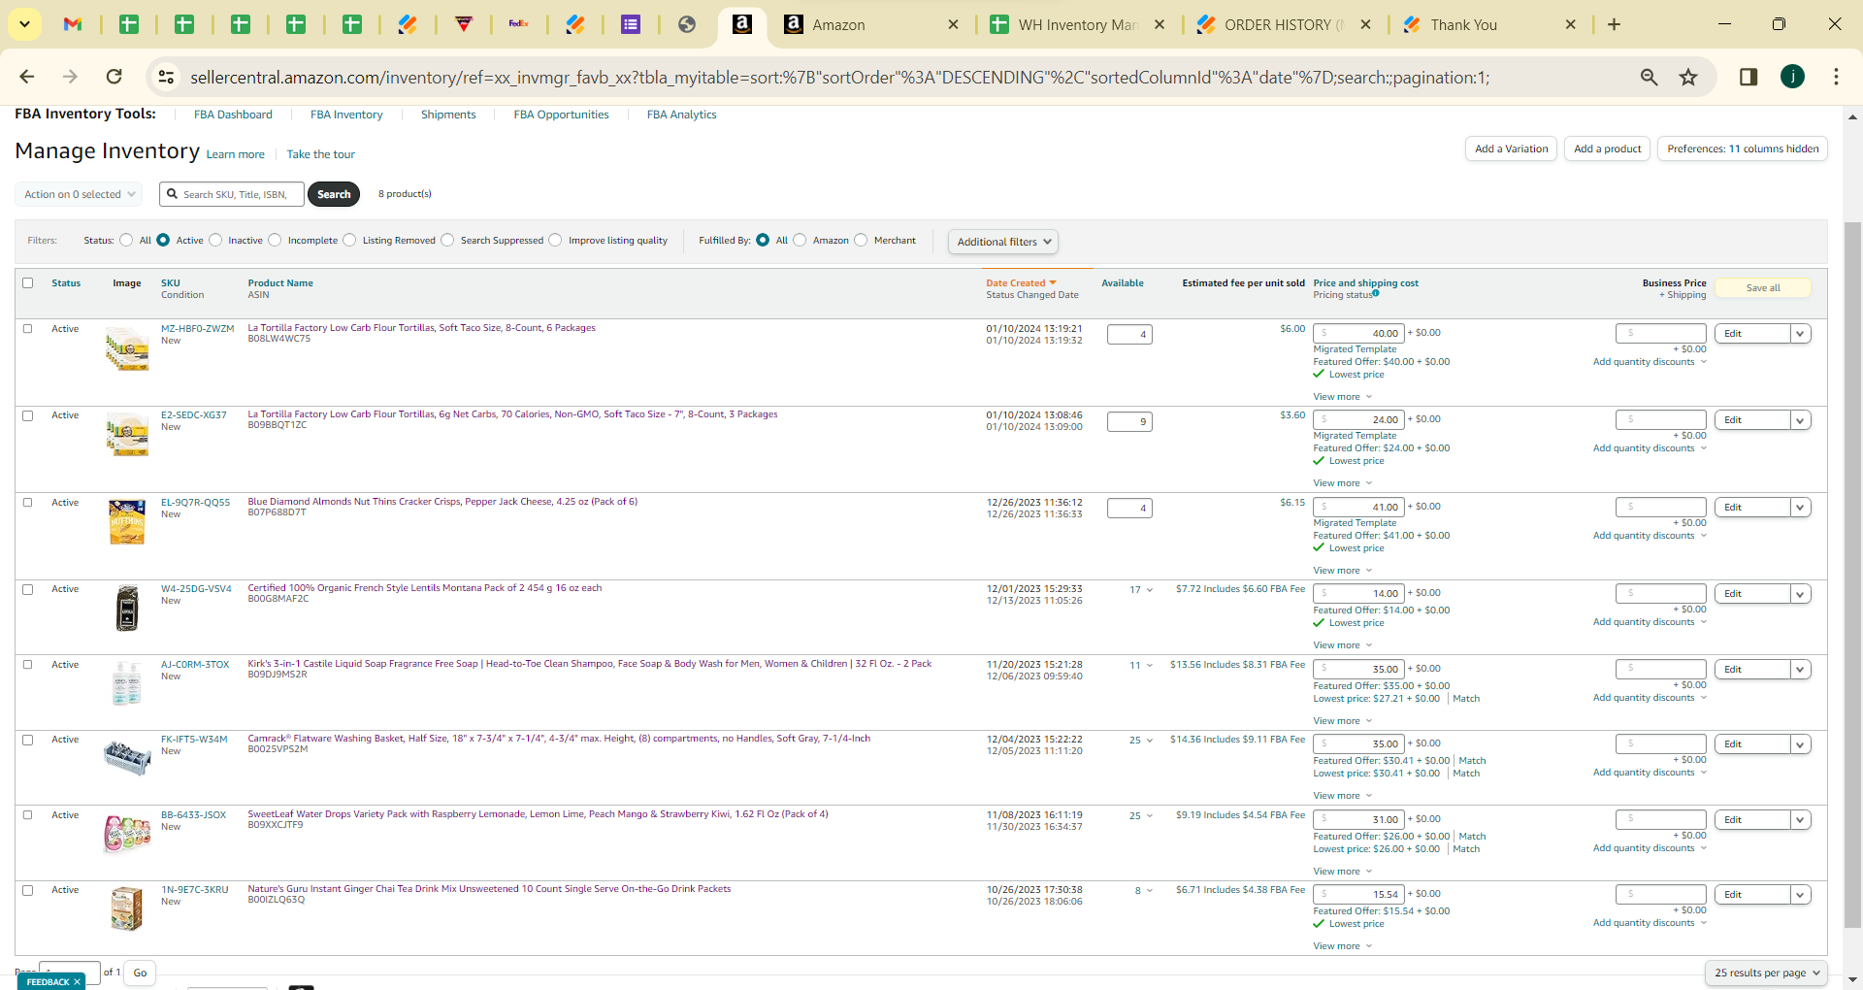
Task: Open Edit dropdown arrow for Kirk's soap row
Action: point(1800,670)
